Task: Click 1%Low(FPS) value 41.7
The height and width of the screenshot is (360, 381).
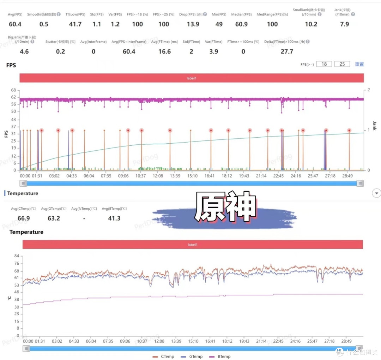Action: click(x=75, y=24)
